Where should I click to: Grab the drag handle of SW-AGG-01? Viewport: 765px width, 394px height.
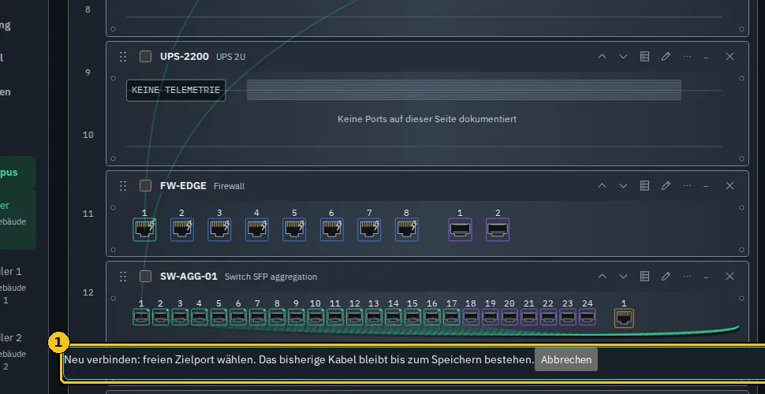click(123, 277)
